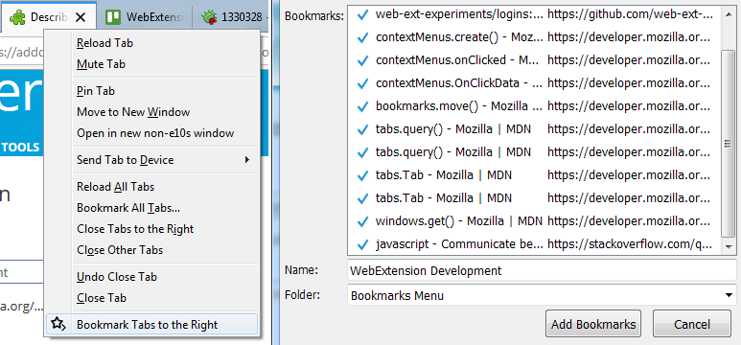This screenshot has height=345, width=741.
Task: Open the Folder dropdown showing Bookmarks Menu
Action: click(x=542, y=296)
